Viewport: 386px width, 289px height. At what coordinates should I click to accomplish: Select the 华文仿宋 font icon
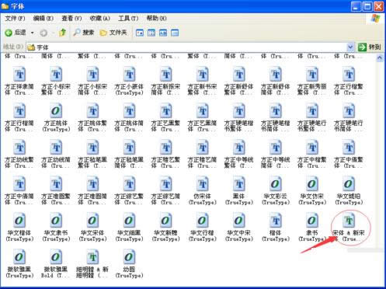[x=312, y=184]
